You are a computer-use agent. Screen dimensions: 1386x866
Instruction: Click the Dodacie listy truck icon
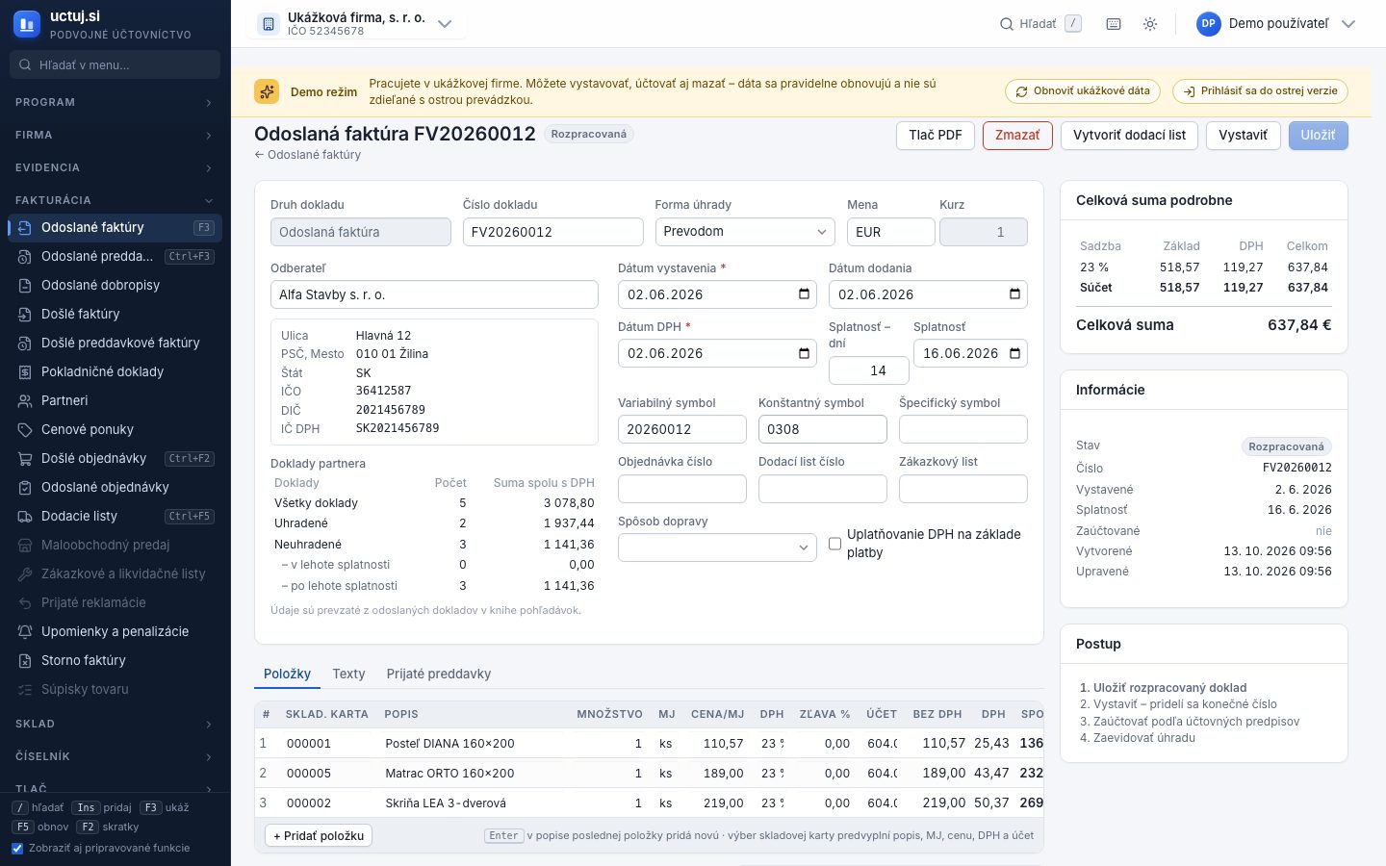[x=25, y=516]
